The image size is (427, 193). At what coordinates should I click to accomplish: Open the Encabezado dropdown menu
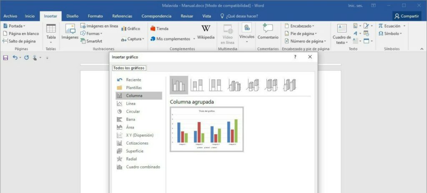tap(299, 26)
